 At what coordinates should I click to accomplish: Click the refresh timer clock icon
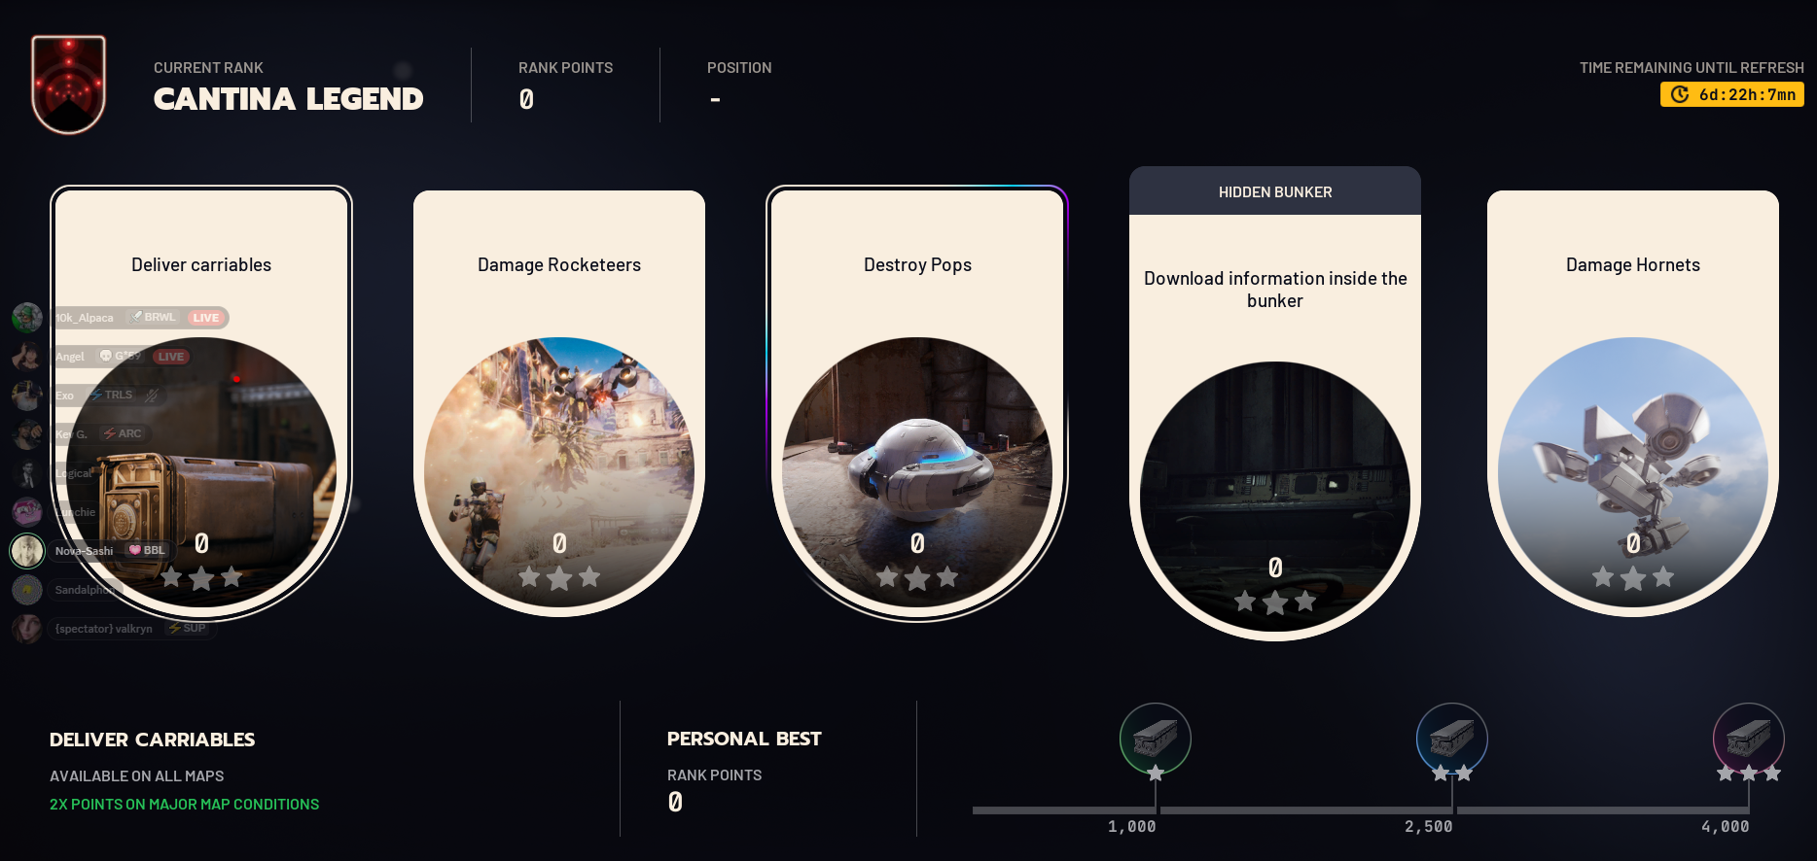point(1680,94)
